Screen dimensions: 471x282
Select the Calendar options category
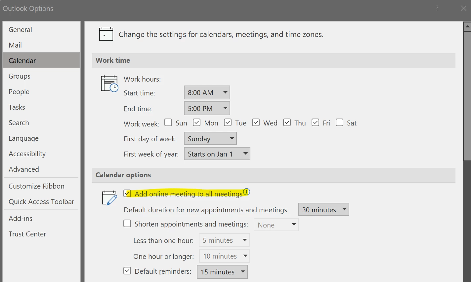pyautogui.click(x=41, y=60)
